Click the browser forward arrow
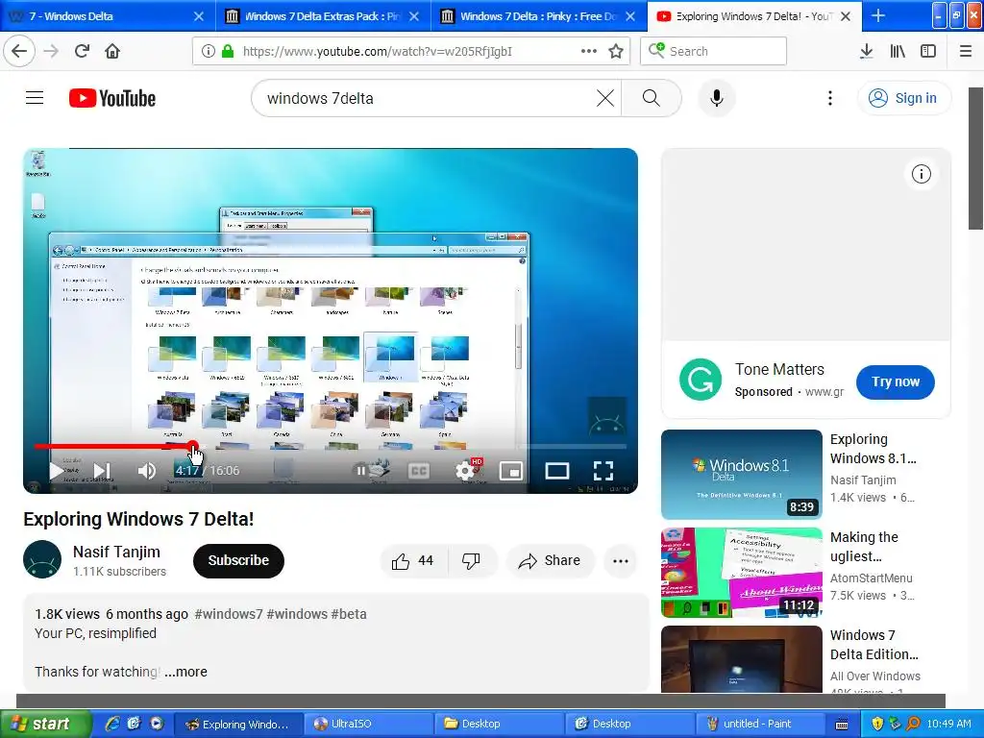This screenshot has width=984, height=738. click(x=51, y=51)
